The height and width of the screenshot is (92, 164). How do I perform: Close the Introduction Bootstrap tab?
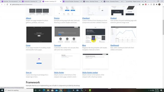pos(40,2)
